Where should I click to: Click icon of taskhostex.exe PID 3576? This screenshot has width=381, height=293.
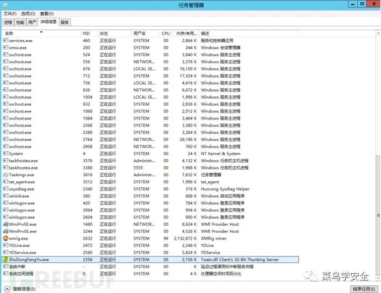[x=6, y=160]
